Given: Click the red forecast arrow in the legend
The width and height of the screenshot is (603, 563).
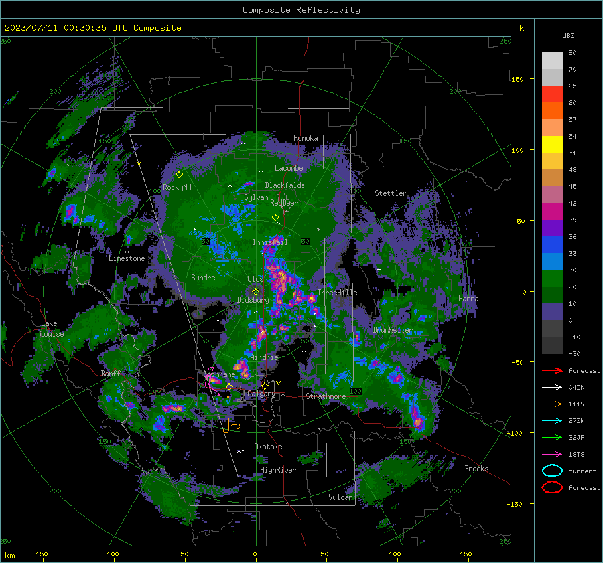Looking at the screenshot, I should [x=552, y=370].
